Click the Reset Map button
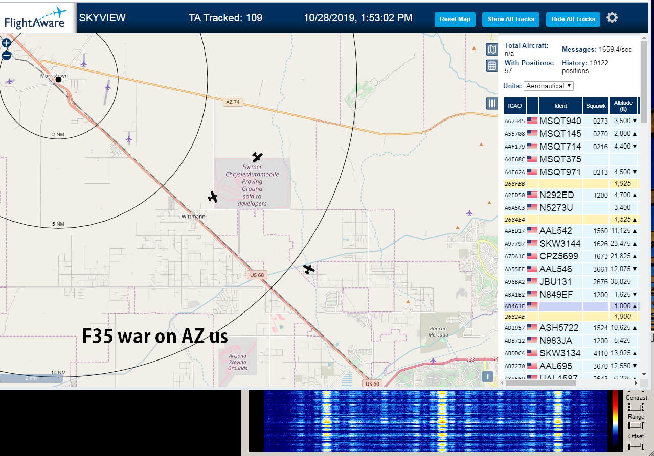This screenshot has width=654, height=456. 455,19
